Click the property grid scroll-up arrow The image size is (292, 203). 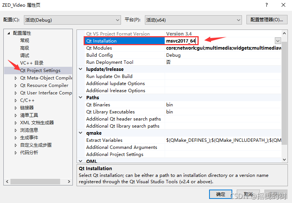point(284,34)
